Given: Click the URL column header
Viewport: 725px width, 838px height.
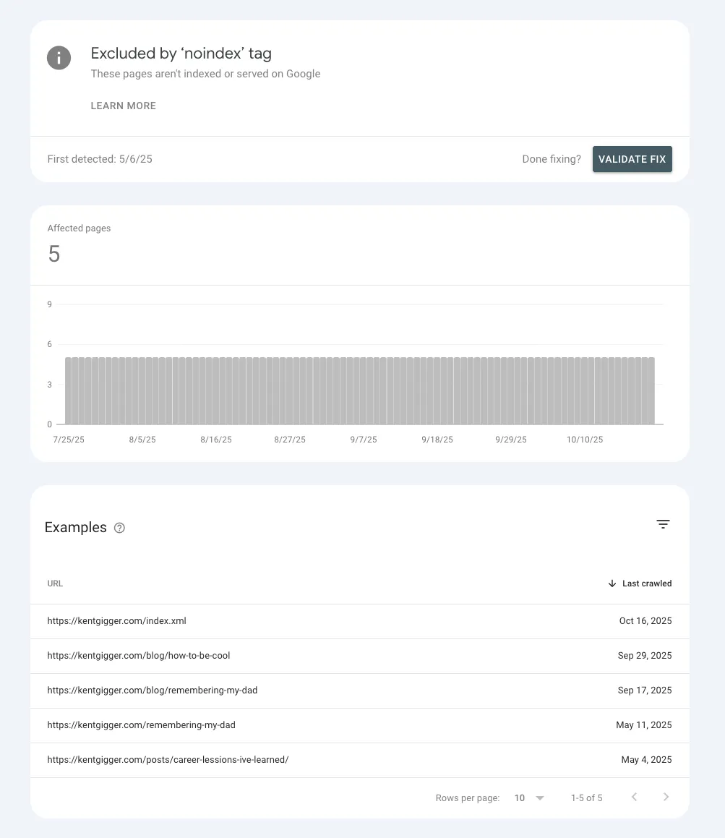Looking at the screenshot, I should (55, 583).
